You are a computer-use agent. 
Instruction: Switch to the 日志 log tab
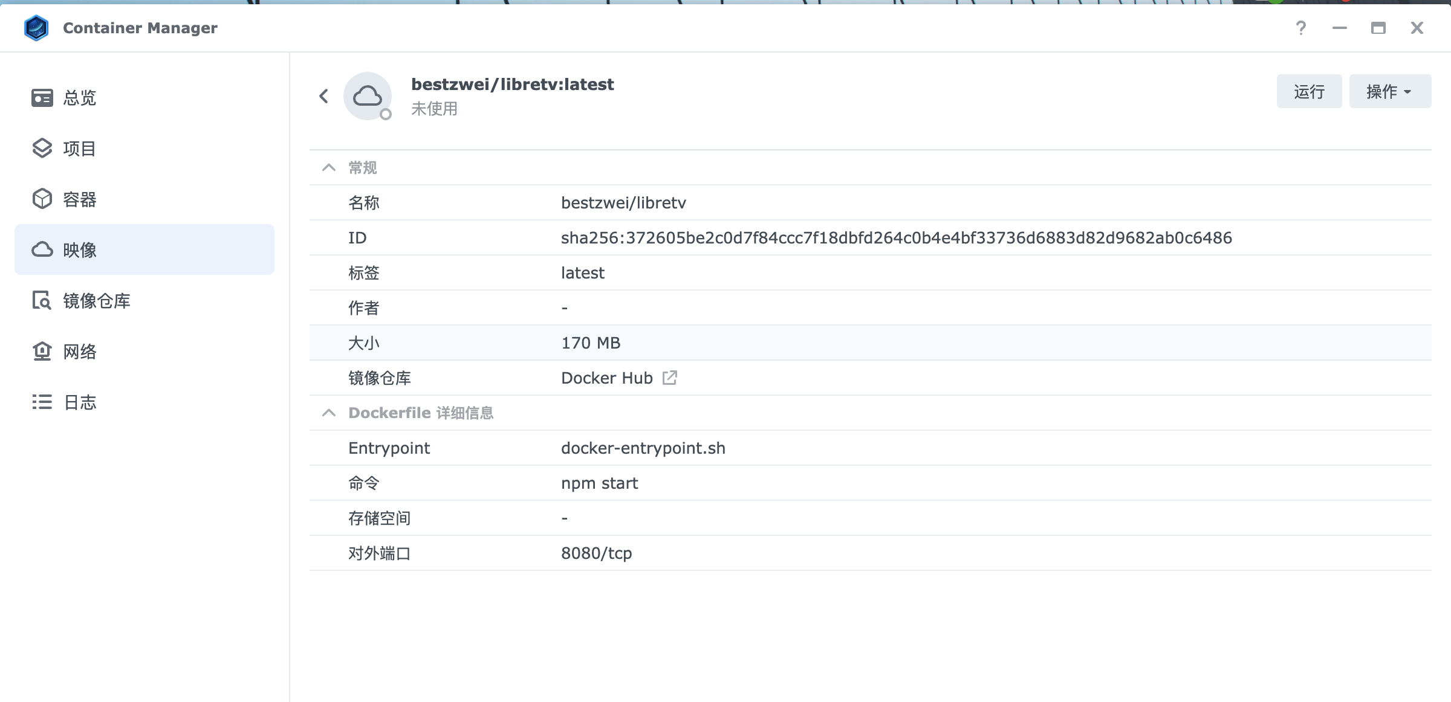point(80,402)
